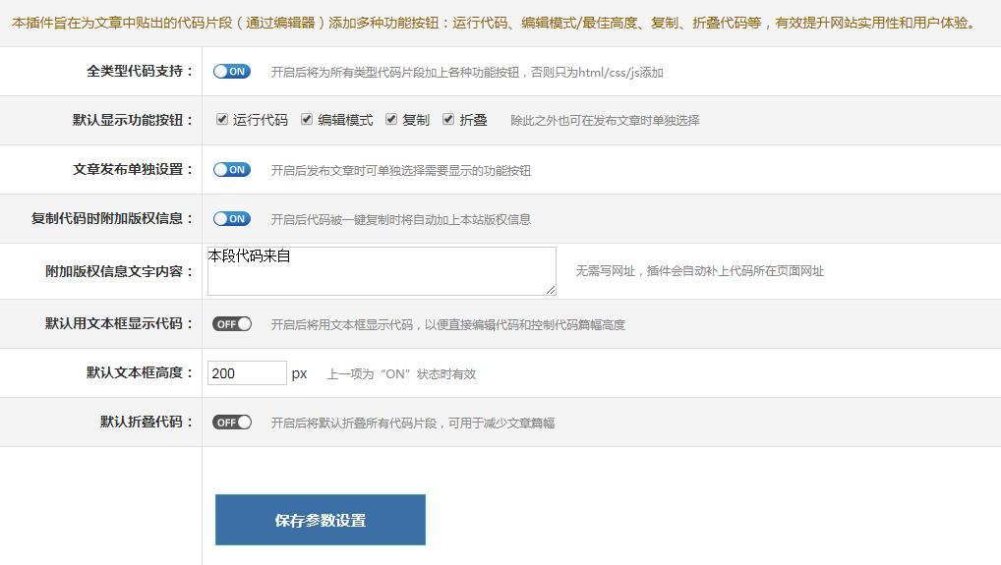Click the hint 除此之外也可在发布文章时单独选择
The width and height of the screenshot is (1001, 565).
coord(605,121)
